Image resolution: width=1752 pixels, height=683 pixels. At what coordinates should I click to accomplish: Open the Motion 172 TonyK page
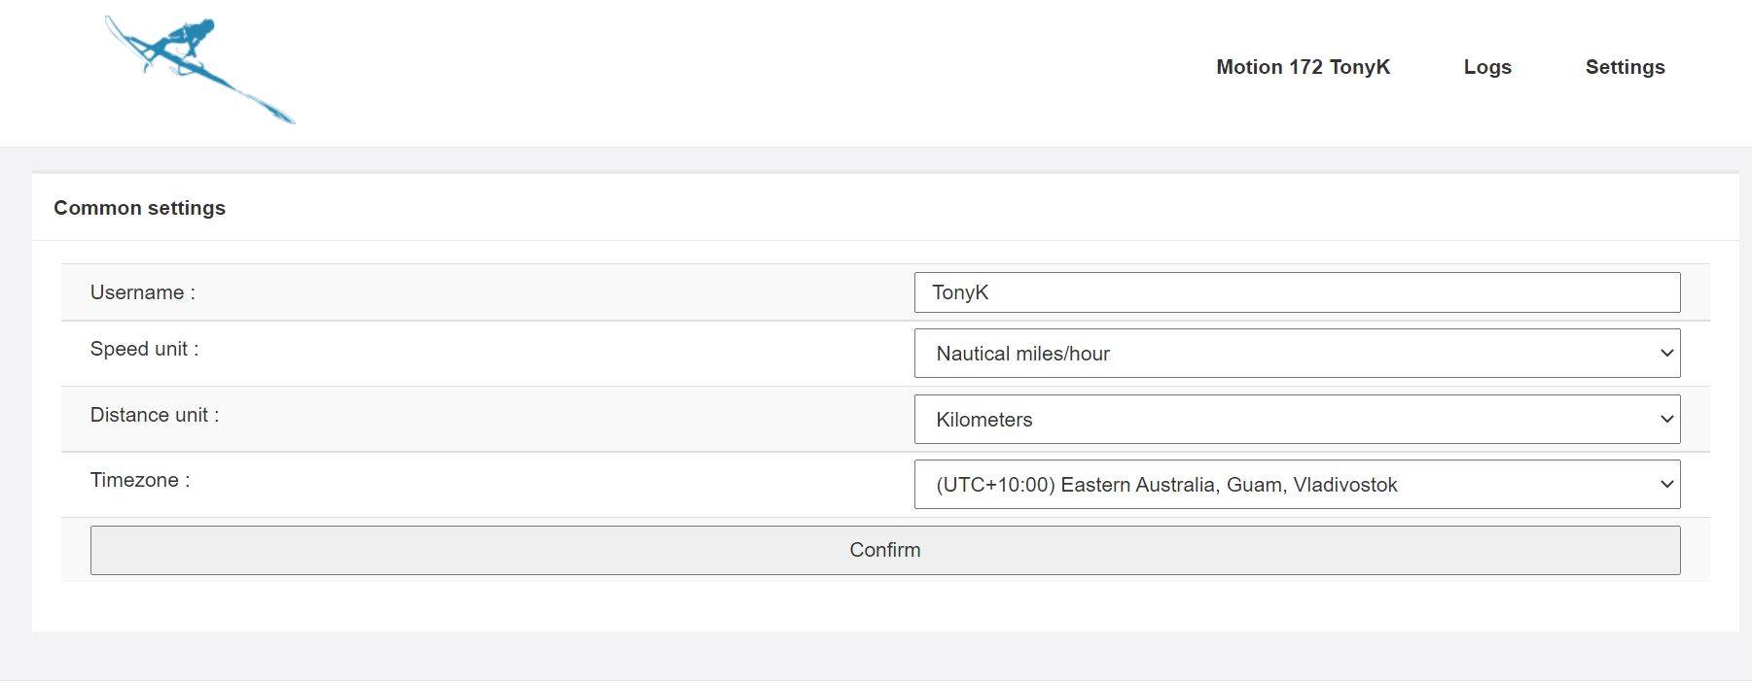pyautogui.click(x=1303, y=67)
